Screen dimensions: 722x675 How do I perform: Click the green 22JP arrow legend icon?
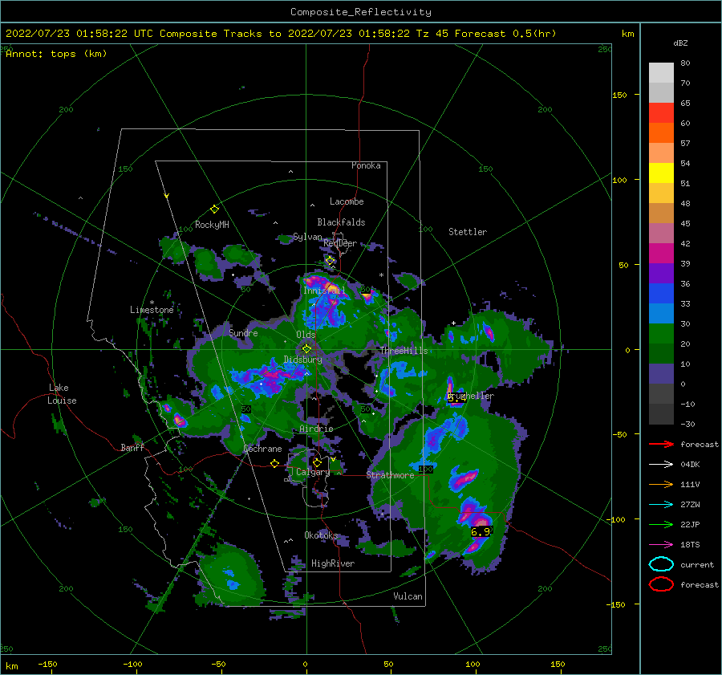click(x=661, y=524)
